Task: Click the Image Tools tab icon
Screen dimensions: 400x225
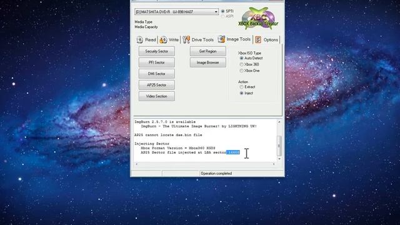Action: tap(221, 39)
